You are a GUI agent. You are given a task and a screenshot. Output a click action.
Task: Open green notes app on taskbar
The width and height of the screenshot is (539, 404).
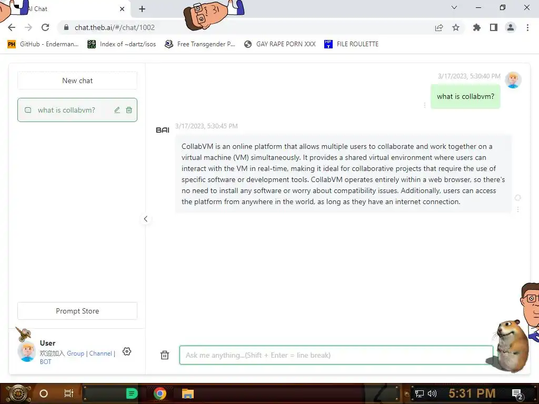132,393
